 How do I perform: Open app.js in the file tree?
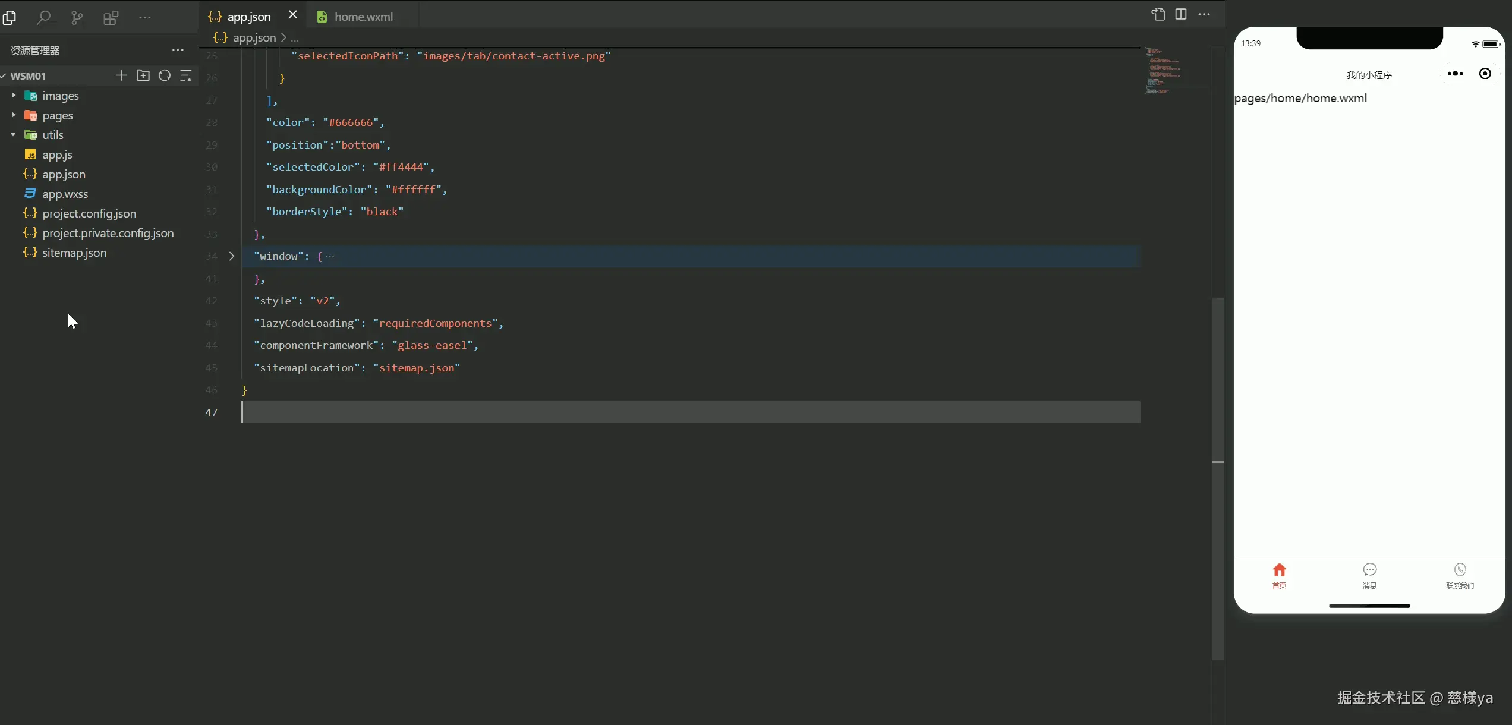57,155
